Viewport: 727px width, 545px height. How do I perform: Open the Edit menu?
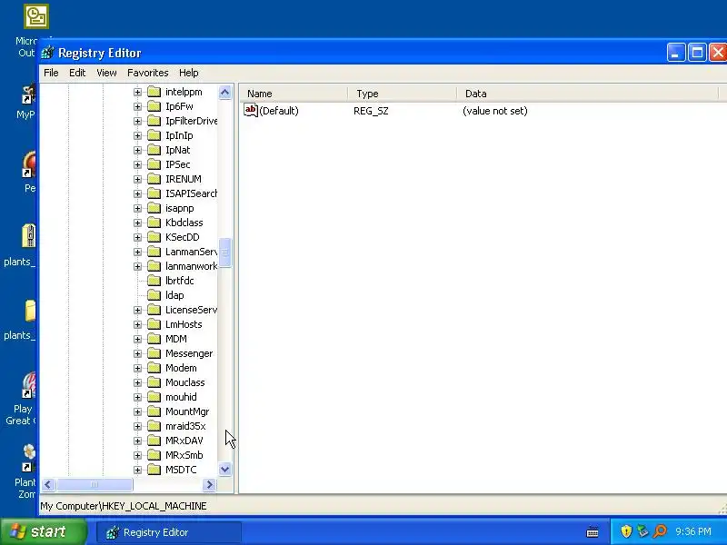coord(77,73)
